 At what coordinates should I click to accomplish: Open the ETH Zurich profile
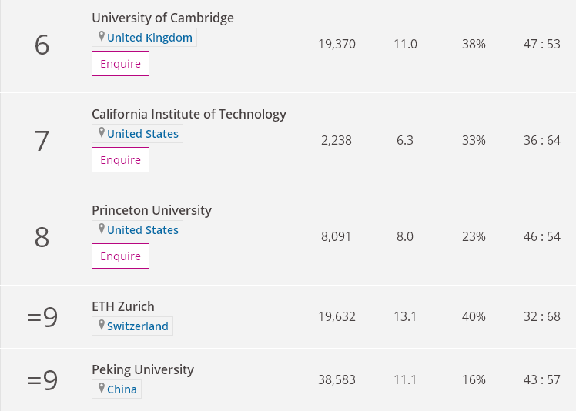[x=122, y=306]
